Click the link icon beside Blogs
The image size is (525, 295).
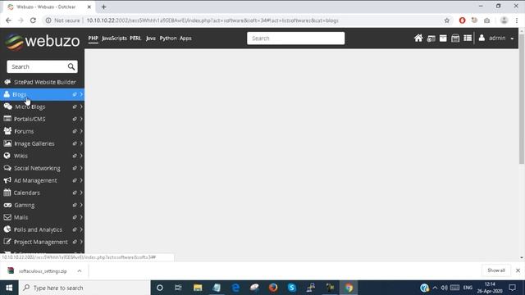75,95
